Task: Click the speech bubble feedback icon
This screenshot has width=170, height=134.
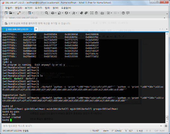Action: 128,13
